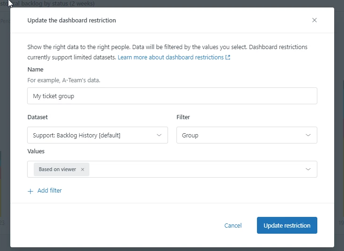
Task: Click the "For example, A-Team's data" hint text
Action: (64, 80)
